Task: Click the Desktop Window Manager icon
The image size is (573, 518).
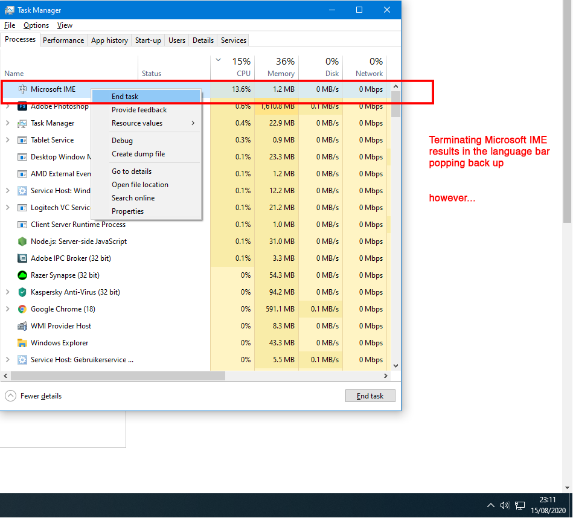Action: tap(22, 157)
